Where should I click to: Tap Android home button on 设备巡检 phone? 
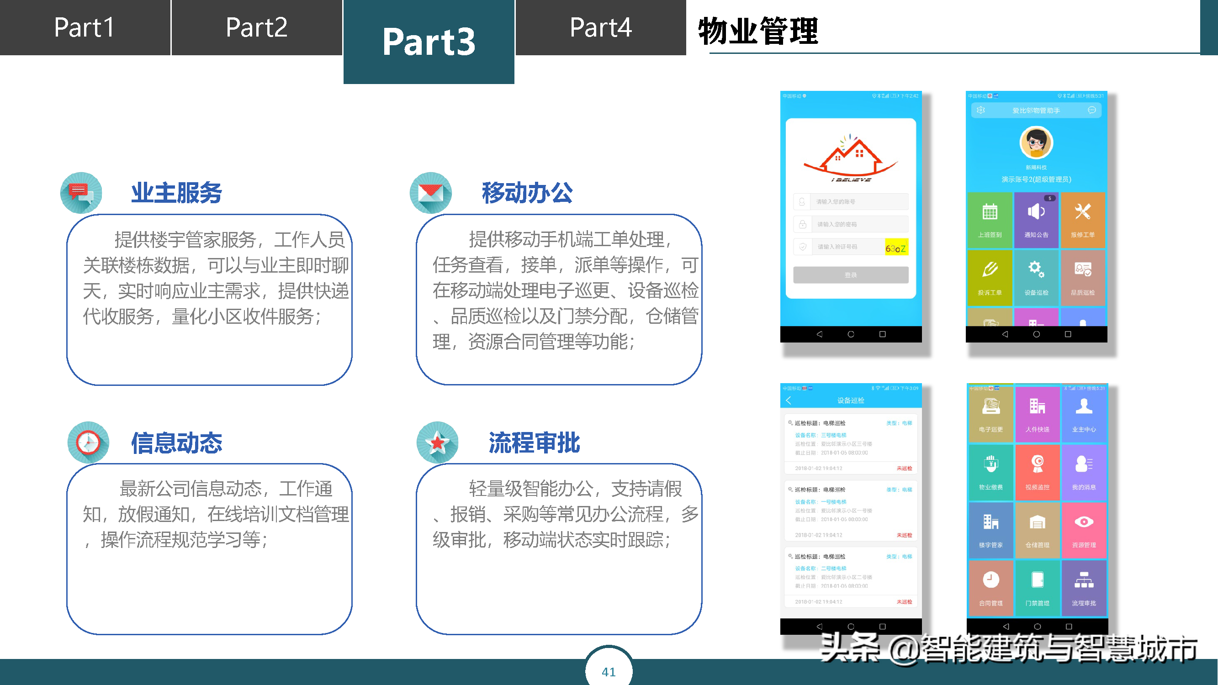click(851, 627)
